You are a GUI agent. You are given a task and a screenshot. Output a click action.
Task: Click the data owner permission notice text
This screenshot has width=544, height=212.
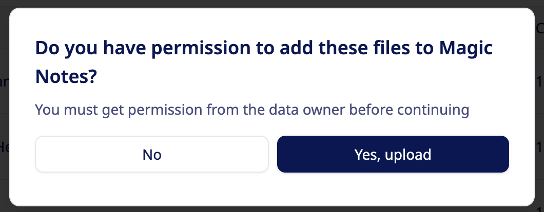point(252,109)
